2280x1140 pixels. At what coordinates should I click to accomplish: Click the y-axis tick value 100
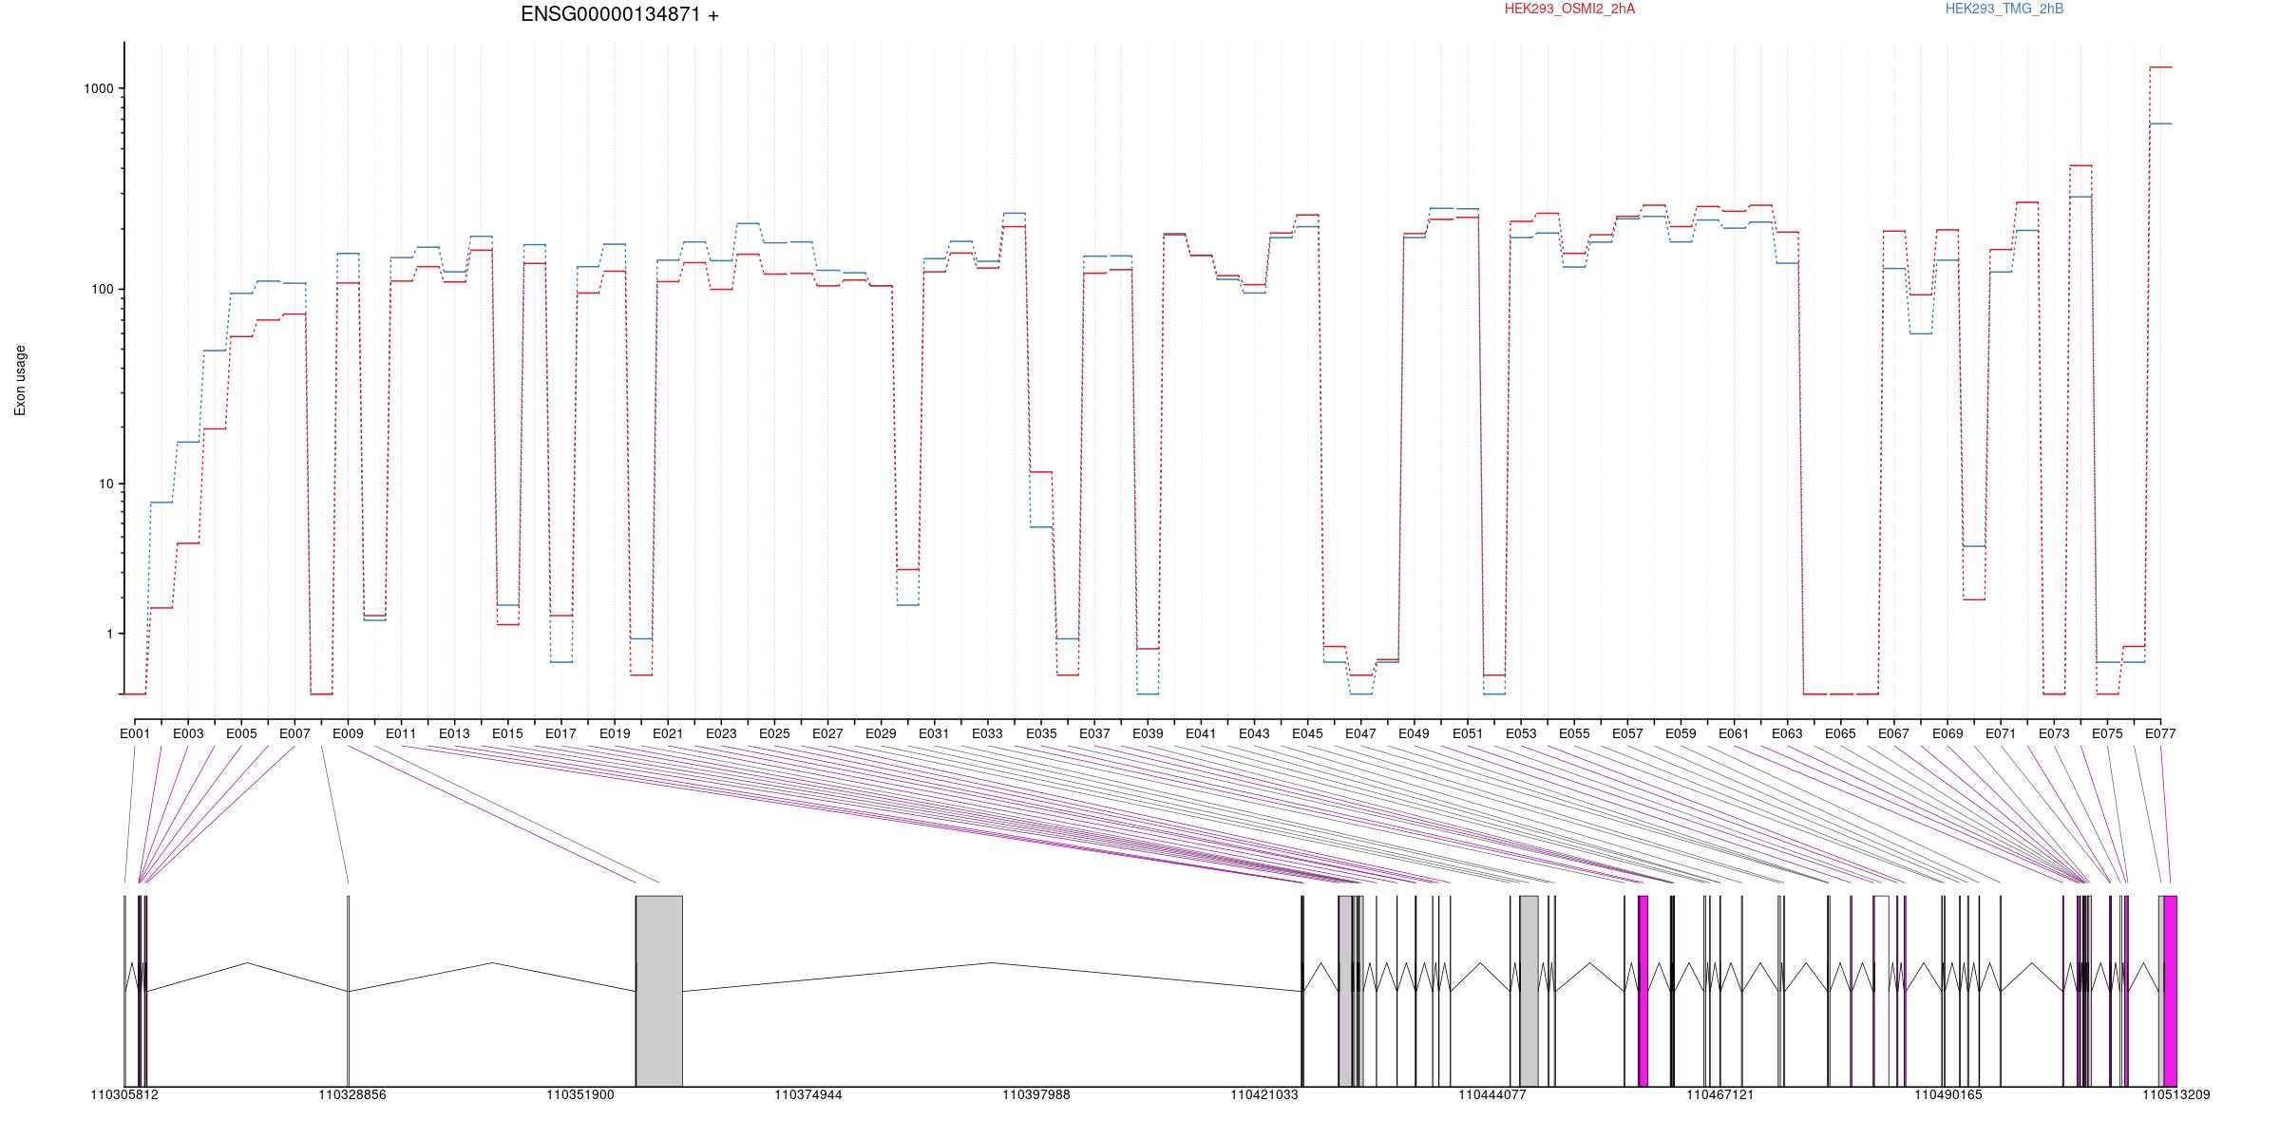click(103, 290)
